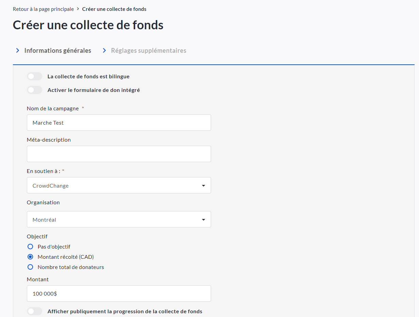
Task: Enable Activer le formulaire de don intégré
Action: pyautogui.click(x=34, y=90)
